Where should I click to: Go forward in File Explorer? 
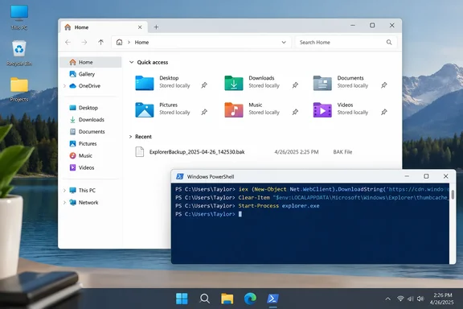[x=84, y=43]
